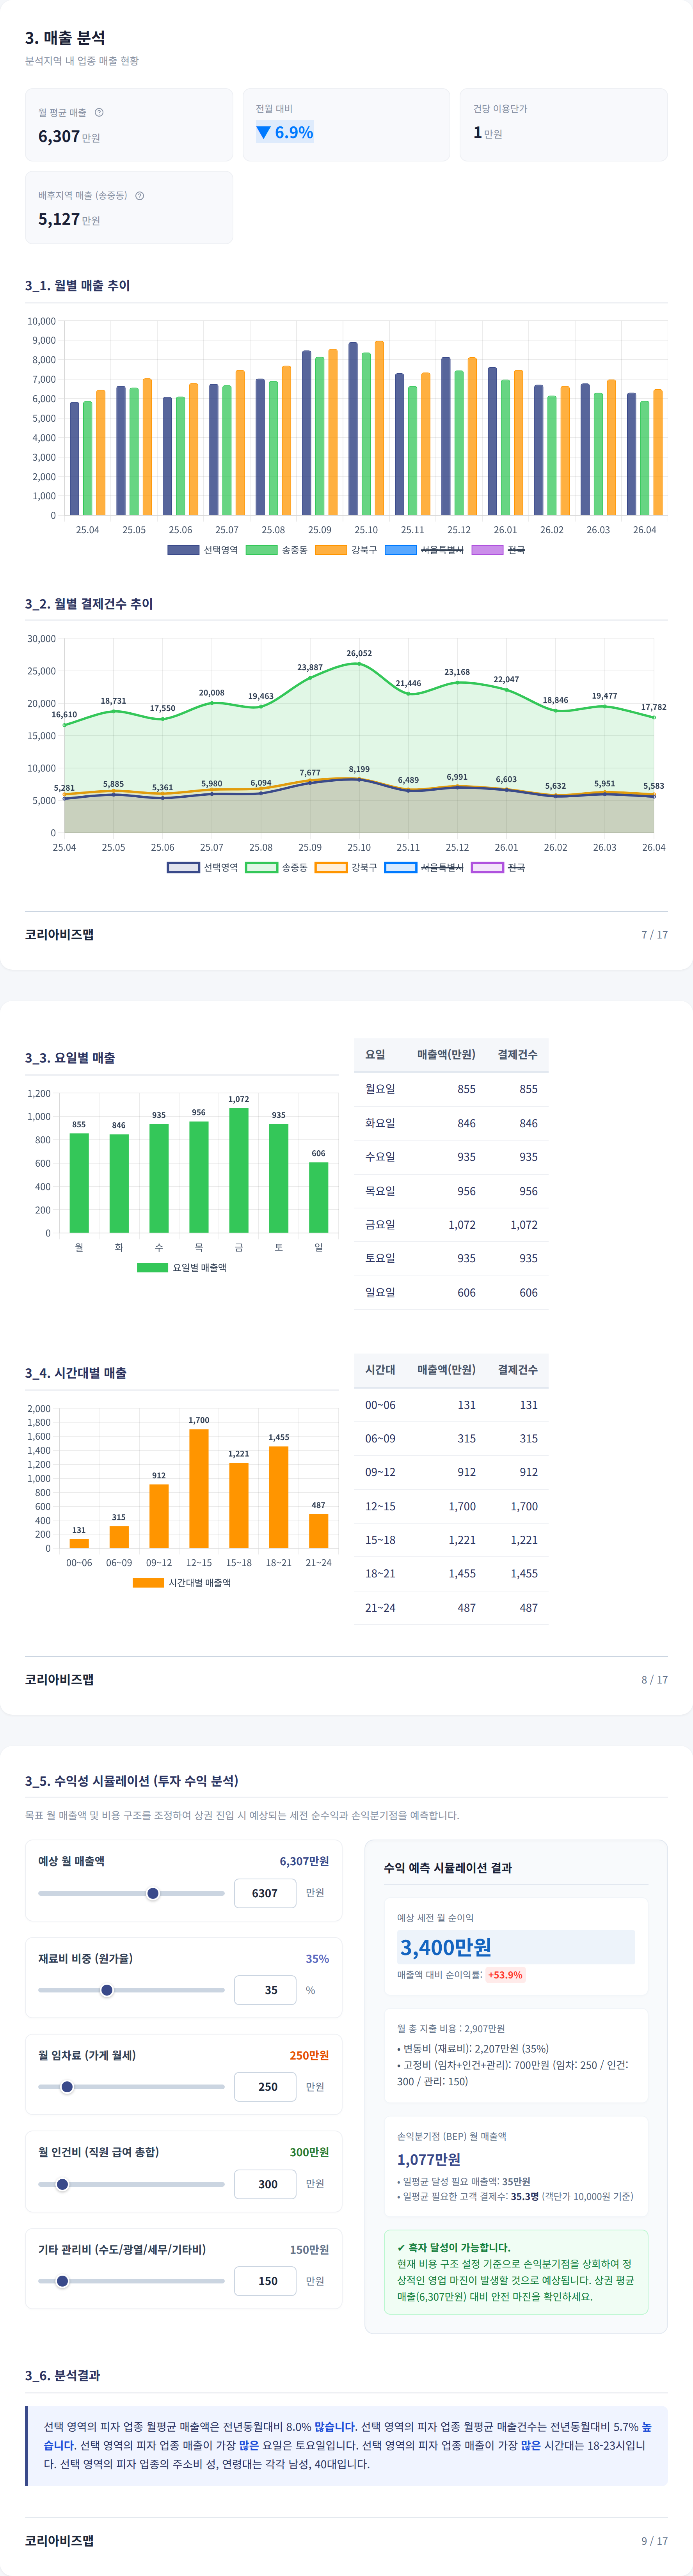
Task: Click the 월 인건비 input showing 300
Action: point(265,2184)
